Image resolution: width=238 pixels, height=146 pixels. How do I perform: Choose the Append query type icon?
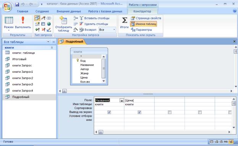coord(37,29)
